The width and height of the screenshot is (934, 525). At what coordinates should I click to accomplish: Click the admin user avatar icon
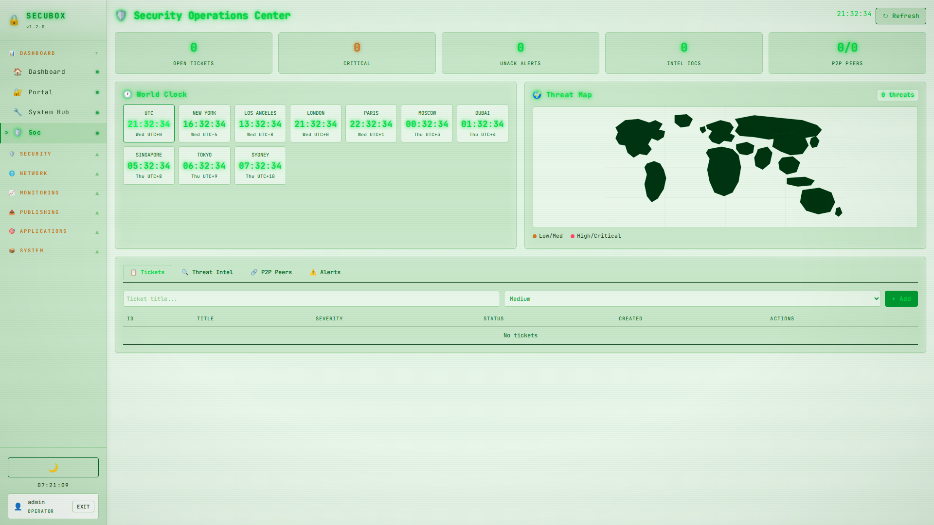tap(18, 507)
